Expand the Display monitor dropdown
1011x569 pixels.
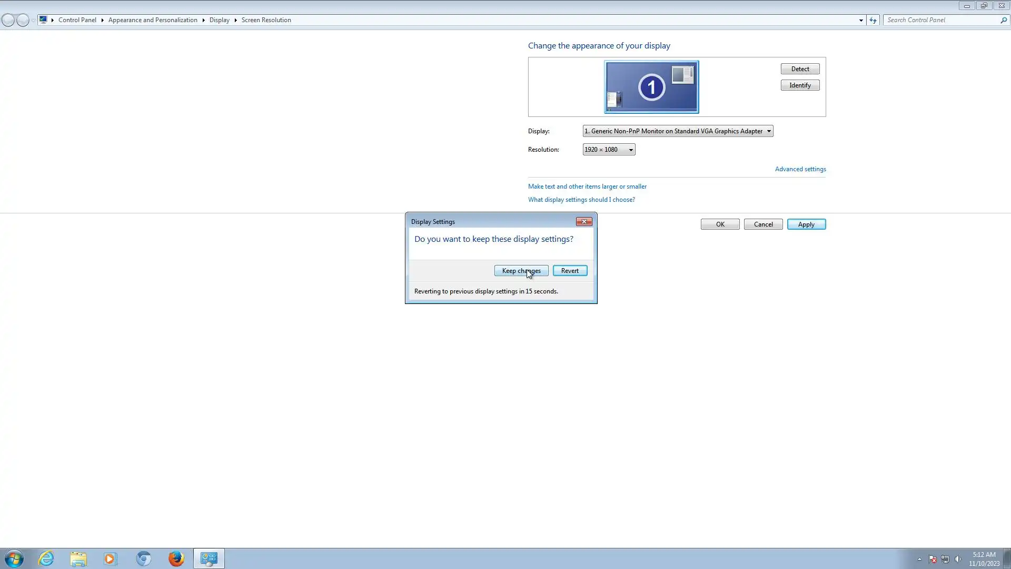coord(678,131)
